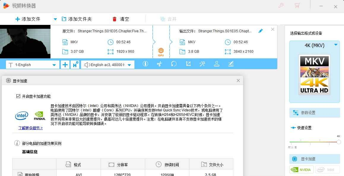Expand the 1-English subtitle dropdown
The image size is (344, 176).
click(x=54, y=65)
